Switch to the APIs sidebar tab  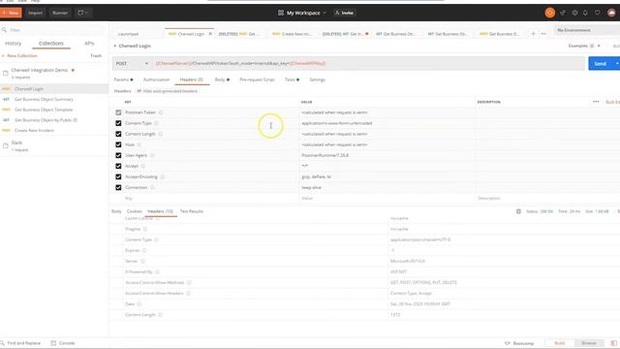coord(89,43)
